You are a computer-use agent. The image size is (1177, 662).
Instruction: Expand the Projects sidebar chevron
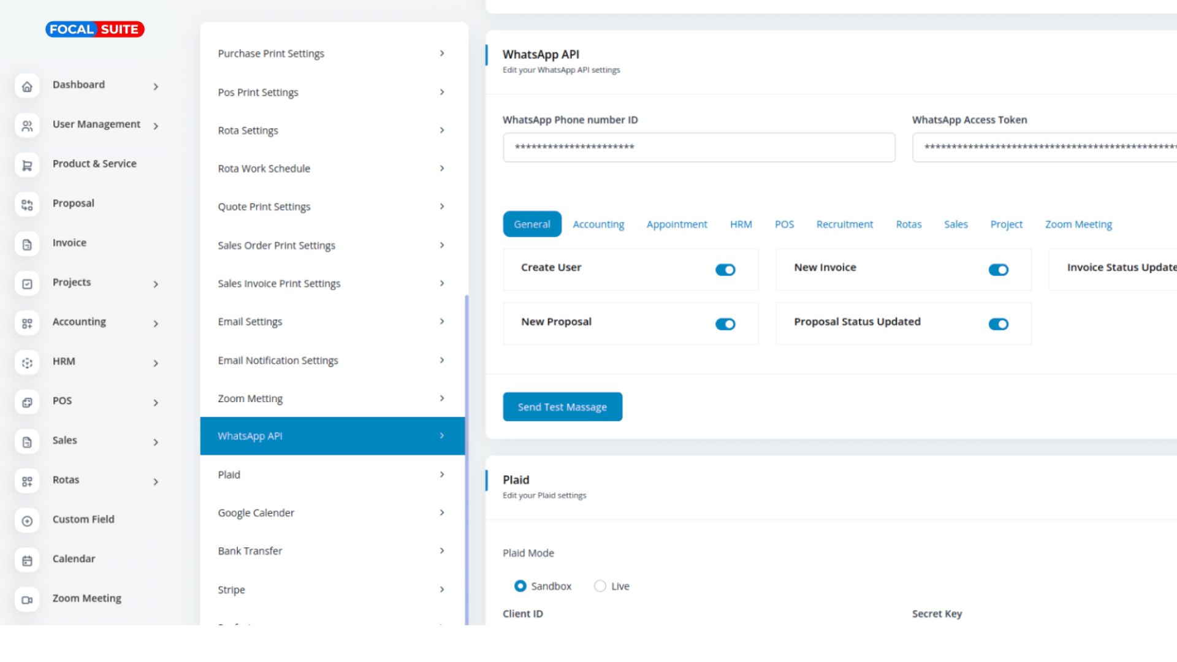pyautogui.click(x=156, y=284)
